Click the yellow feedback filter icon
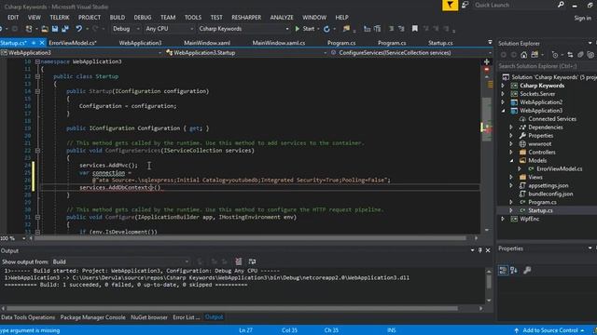Screen dimensions: 597x335 [450, 5]
